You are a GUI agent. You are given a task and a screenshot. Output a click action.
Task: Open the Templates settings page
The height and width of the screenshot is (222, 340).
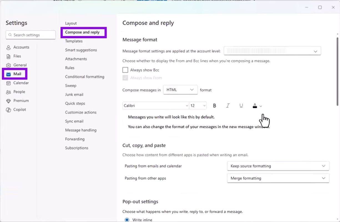click(x=74, y=41)
